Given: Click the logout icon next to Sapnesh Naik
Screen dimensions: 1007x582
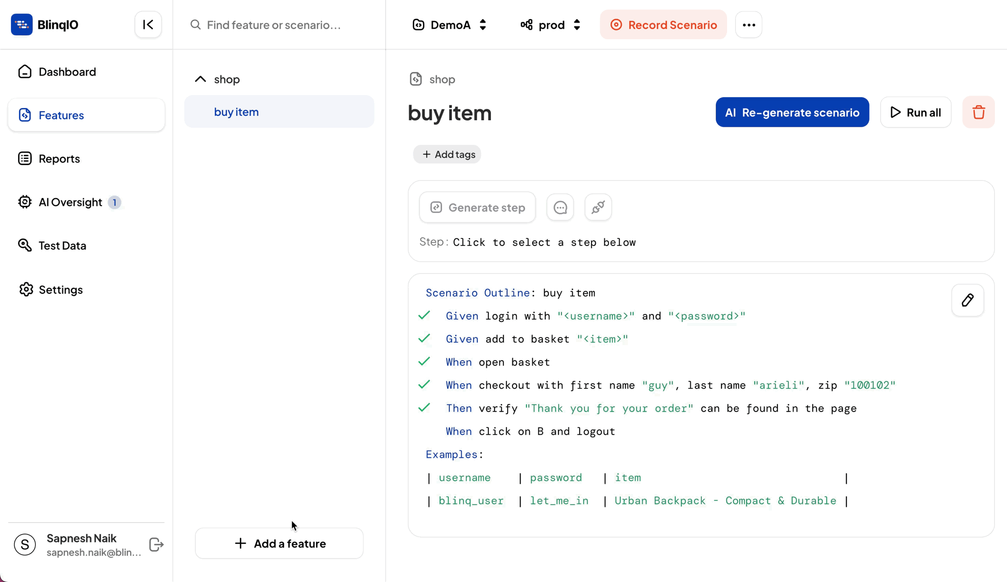Looking at the screenshot, I should (x=156, y=544).
